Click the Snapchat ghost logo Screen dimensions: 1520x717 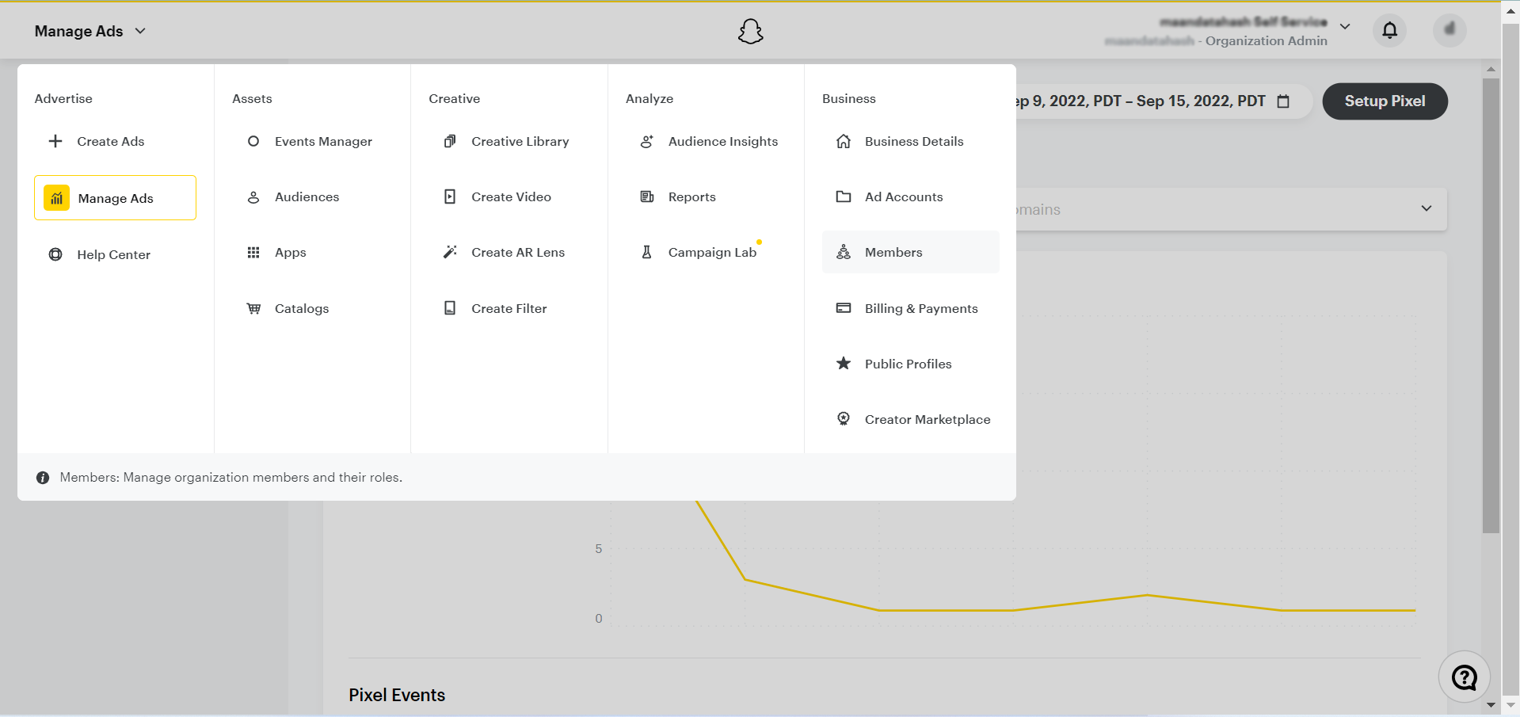point(750,31)
